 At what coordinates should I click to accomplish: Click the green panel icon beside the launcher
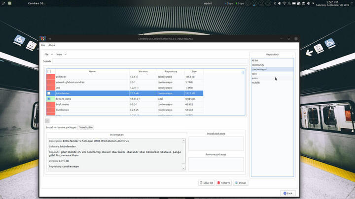[x=9, y=3]
